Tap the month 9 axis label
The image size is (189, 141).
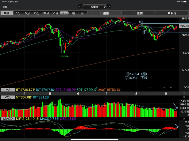click(166, 93)
